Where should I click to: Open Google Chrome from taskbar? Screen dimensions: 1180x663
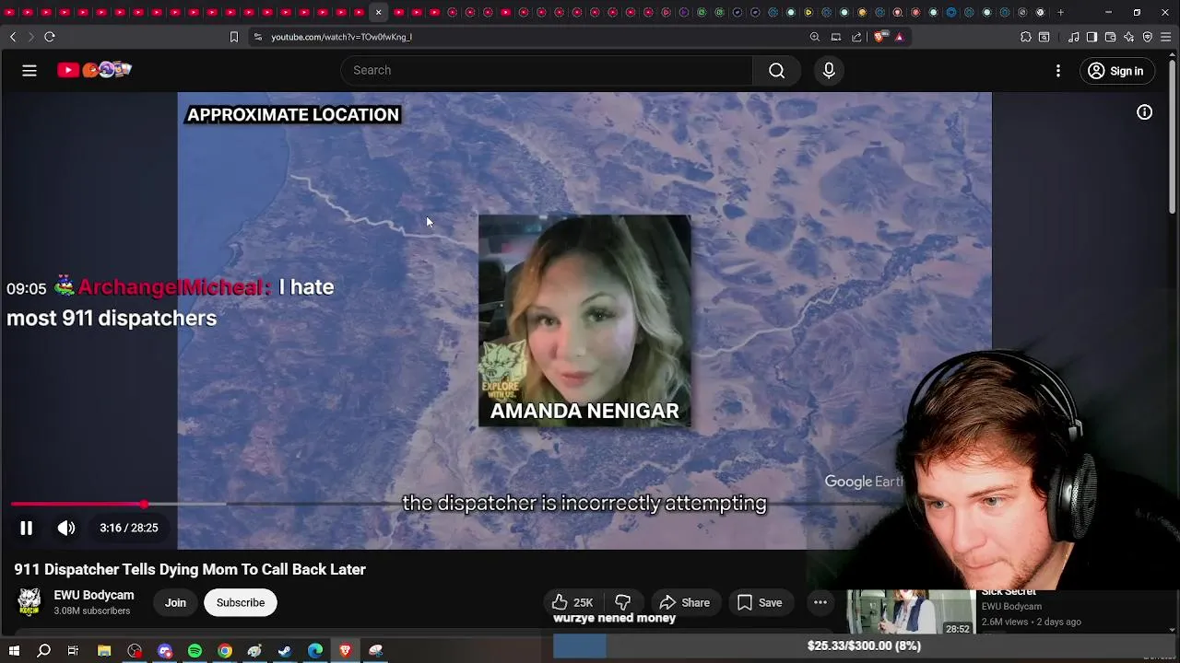(x=225, y=651)
